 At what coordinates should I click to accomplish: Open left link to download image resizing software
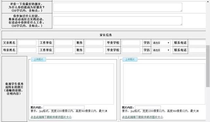click(51, 117)
